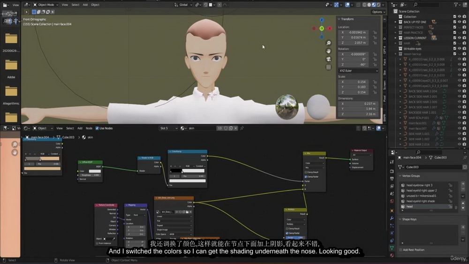This screenshot has width=469, height=264.
Task: Toggle Add Rest Position checkbox
Action: tap(401, 250)
